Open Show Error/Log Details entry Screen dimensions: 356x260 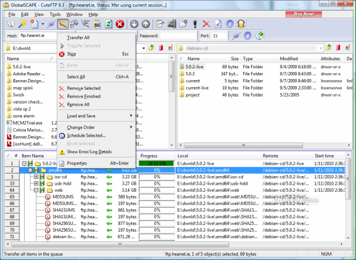(x=96, y=152)
